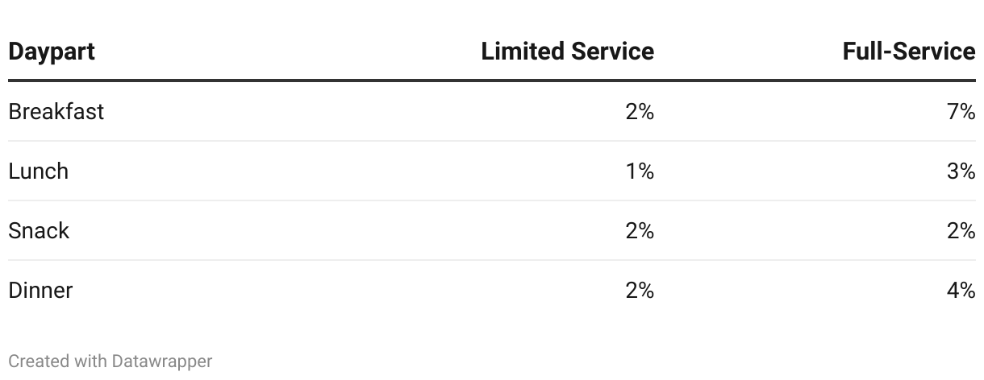The image size is (984, 380).
Task: Select the Breakfast row label
Action: tap(56, 111)
